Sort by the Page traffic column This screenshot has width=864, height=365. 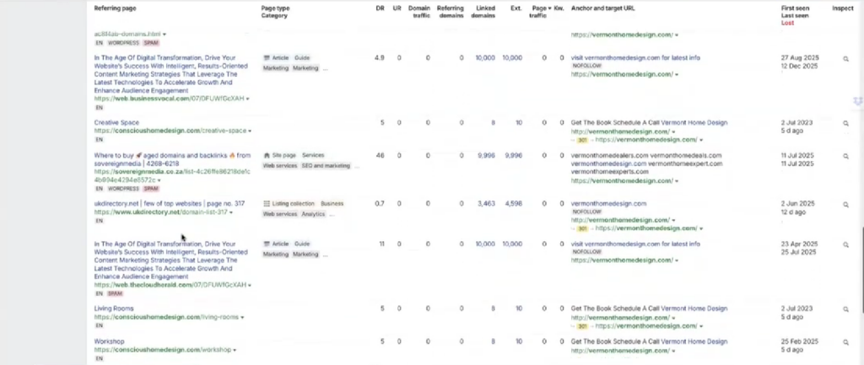pos(539,11)
